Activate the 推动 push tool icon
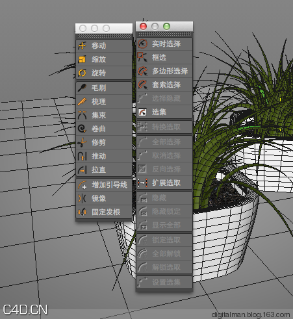The image size is (293, 319). point(82,156)
